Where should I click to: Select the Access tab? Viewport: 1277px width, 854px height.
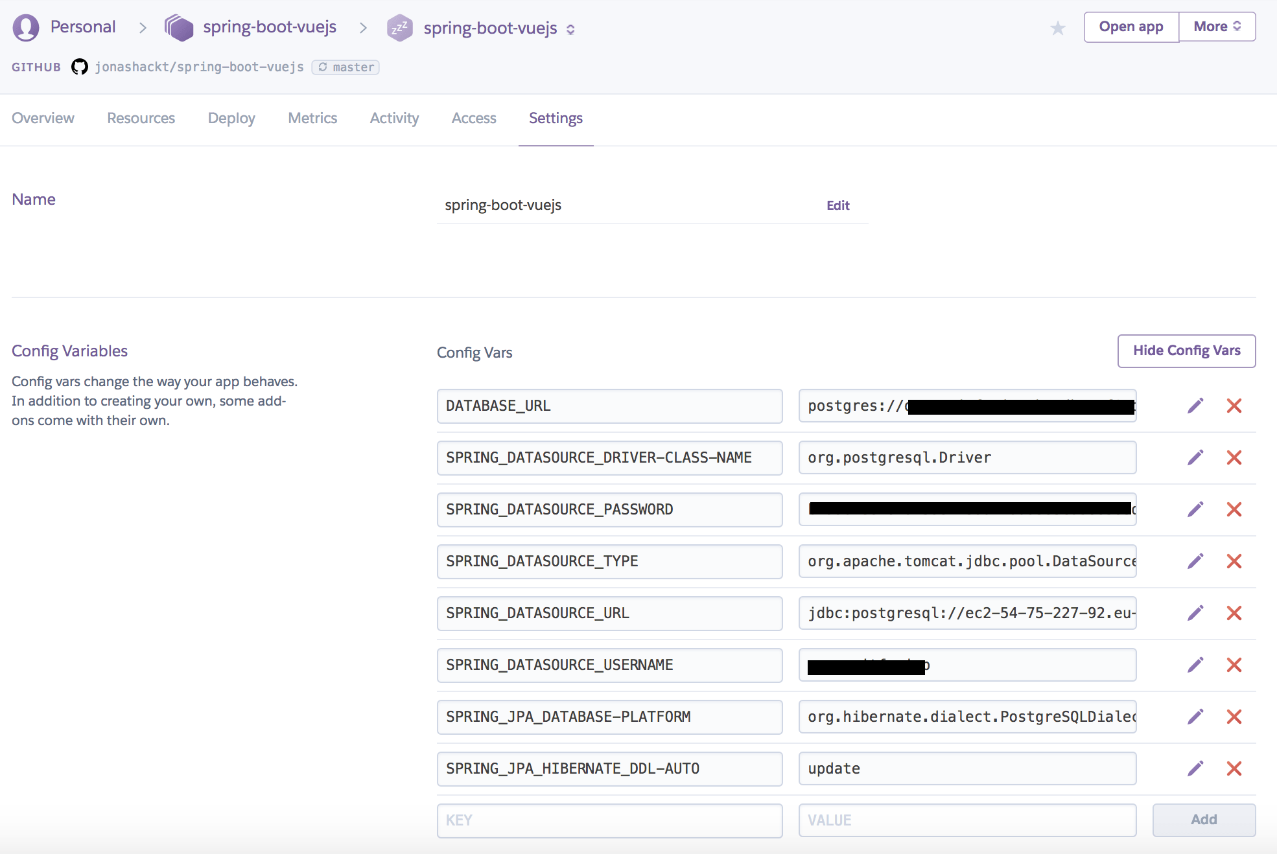[474, 117]
